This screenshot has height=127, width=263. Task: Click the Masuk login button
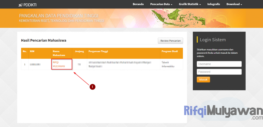click(x=203, y=80)
